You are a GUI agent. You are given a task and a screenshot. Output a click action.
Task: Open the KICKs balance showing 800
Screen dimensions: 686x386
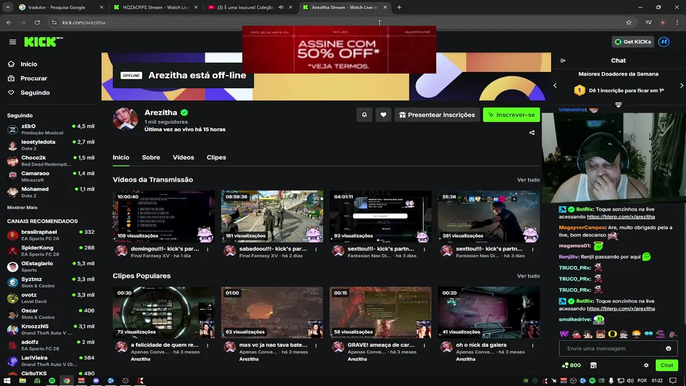click(x=571, y=365)
